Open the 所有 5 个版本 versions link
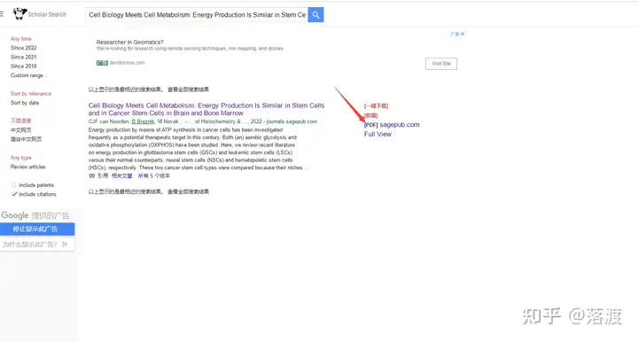 click(x=154, y=176)
